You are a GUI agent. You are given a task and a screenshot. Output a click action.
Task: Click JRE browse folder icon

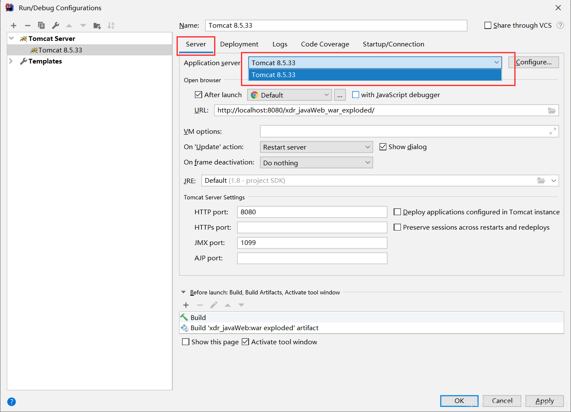click(541, 181)
